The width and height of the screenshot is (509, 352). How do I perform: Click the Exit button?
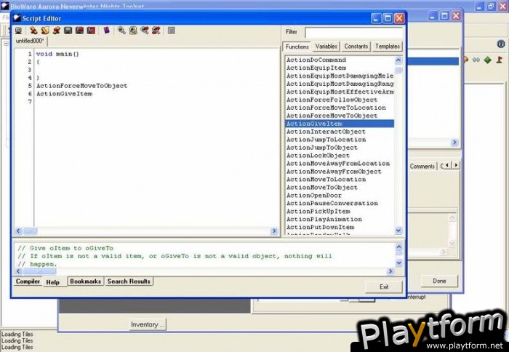[384, 287]
